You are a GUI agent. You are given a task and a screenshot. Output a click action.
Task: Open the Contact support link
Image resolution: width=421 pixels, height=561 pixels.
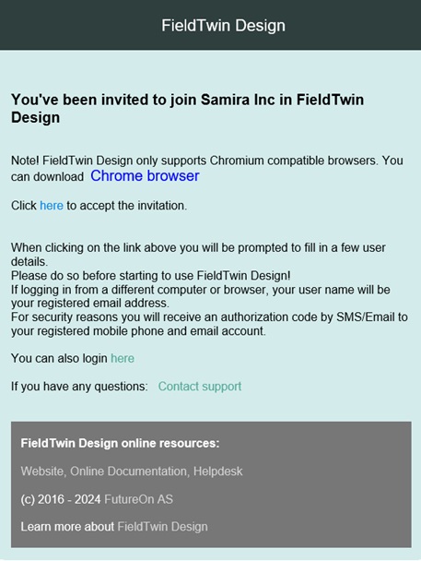pos(200,387)
